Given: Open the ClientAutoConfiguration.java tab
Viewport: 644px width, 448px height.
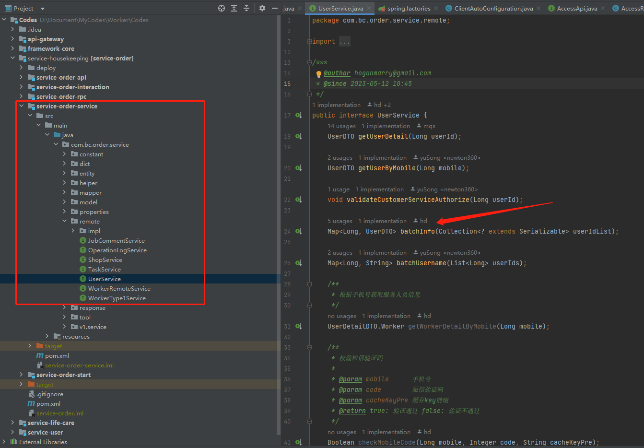Looking at the screenshot, I should pyautogui.click(x=493, y=8).
